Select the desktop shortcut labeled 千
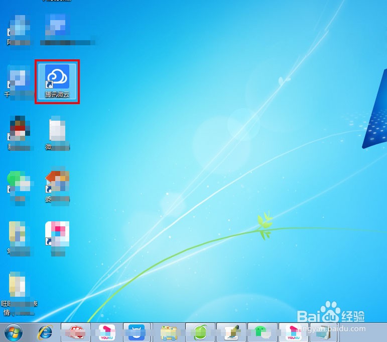Screen dimensions: 387x342 (x=19, y=81)
